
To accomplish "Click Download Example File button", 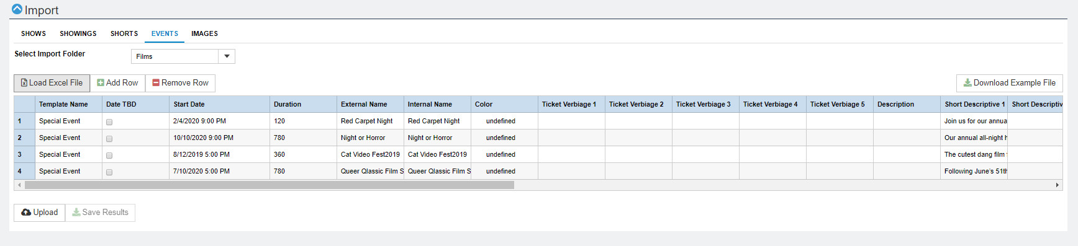I will pyautogui.click(x=1010, y=83).
